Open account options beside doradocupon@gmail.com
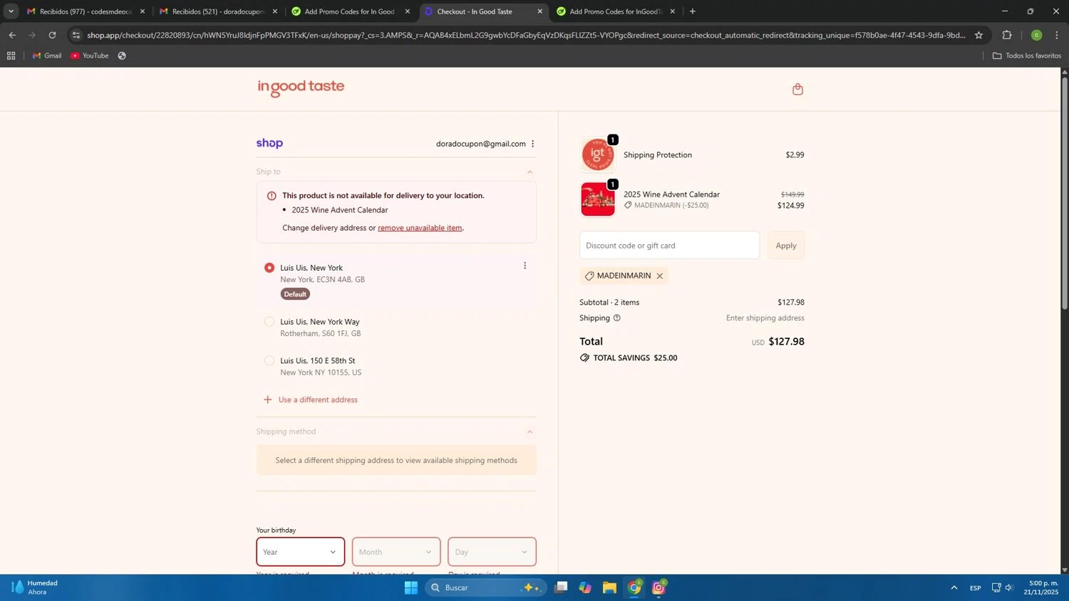This screenshot has width=1069, height=601. pyautogui.click(x=532, y=144)
